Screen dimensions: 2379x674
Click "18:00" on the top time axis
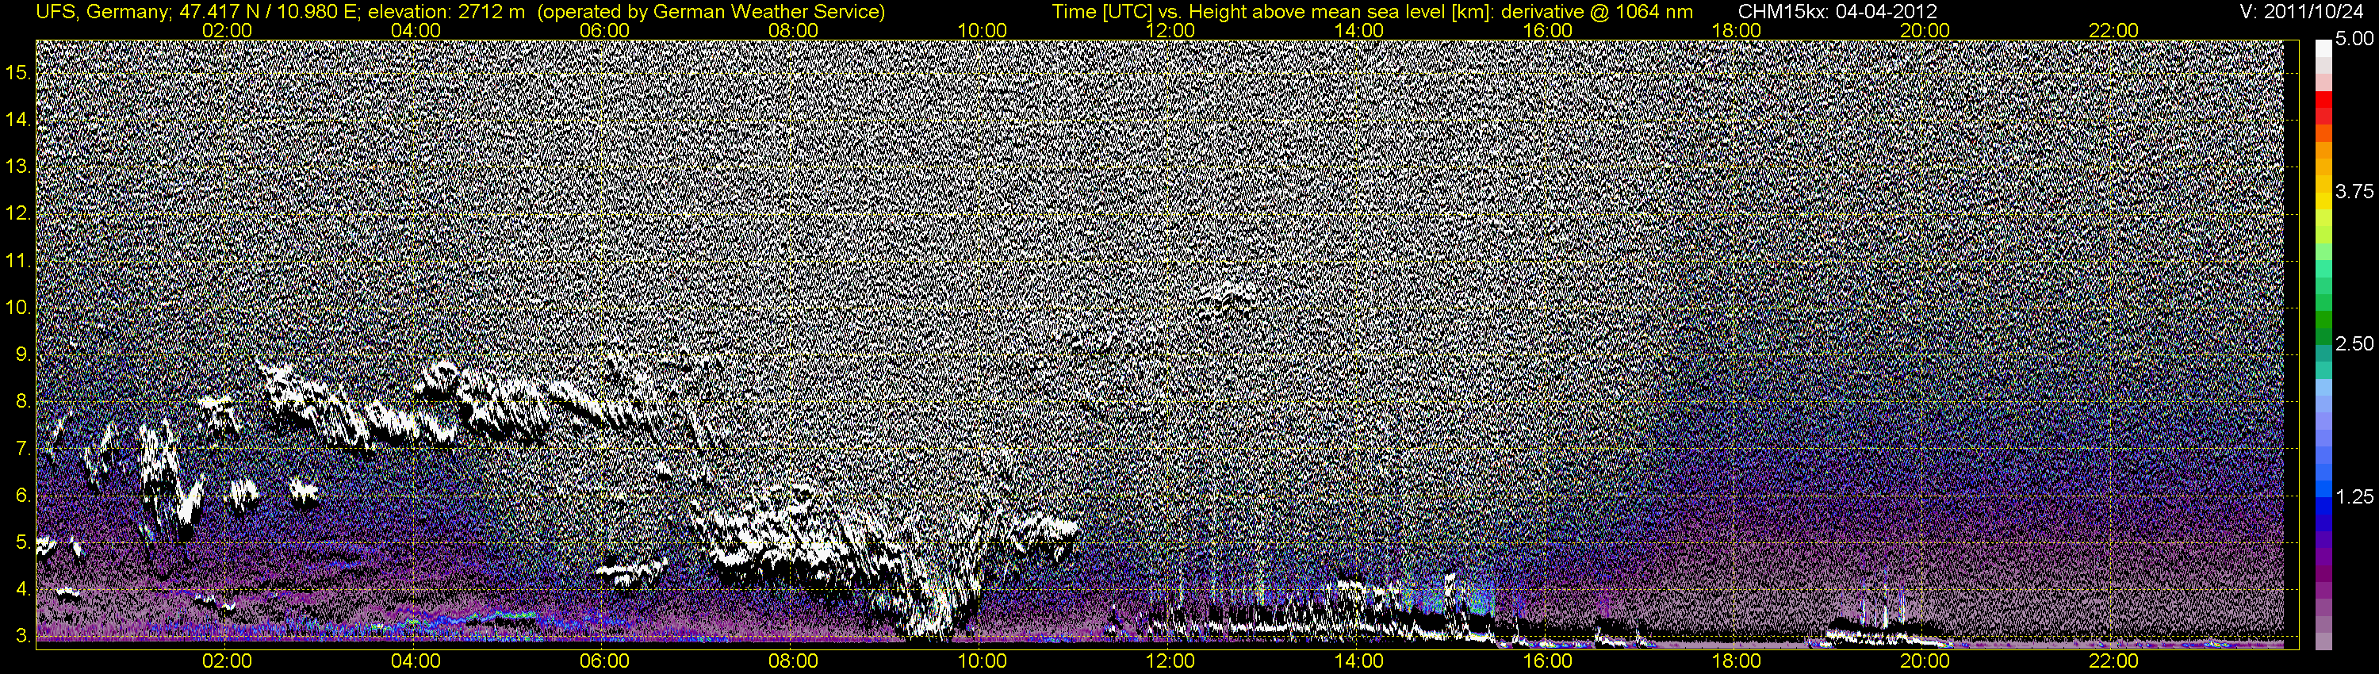pos(1736,30)
